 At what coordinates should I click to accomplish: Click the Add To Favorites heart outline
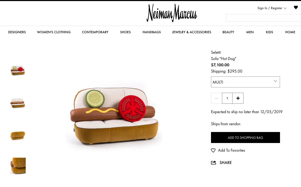(x=213, y=150)
